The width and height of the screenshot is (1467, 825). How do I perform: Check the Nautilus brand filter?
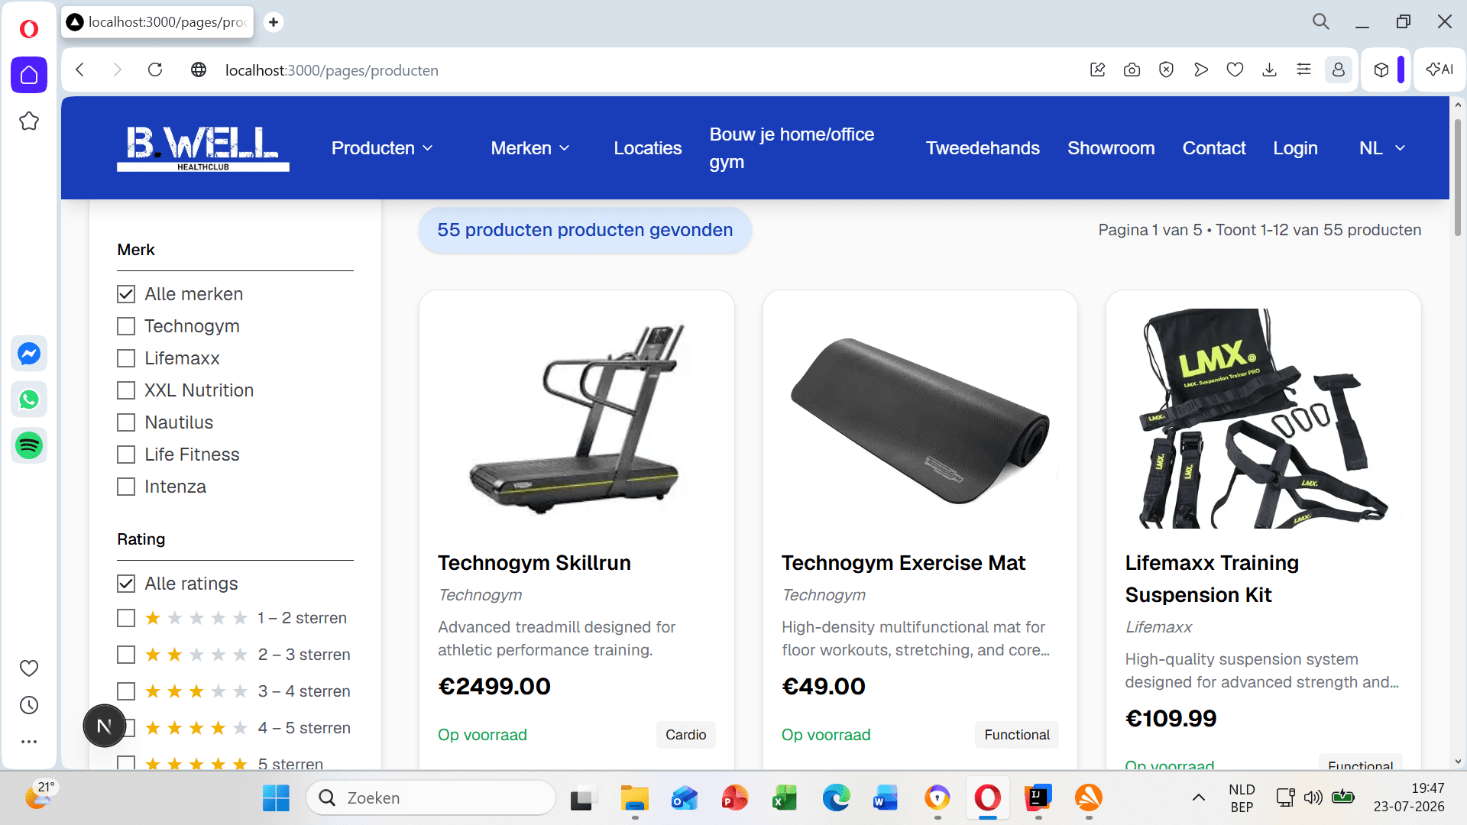tap(126, 422)
